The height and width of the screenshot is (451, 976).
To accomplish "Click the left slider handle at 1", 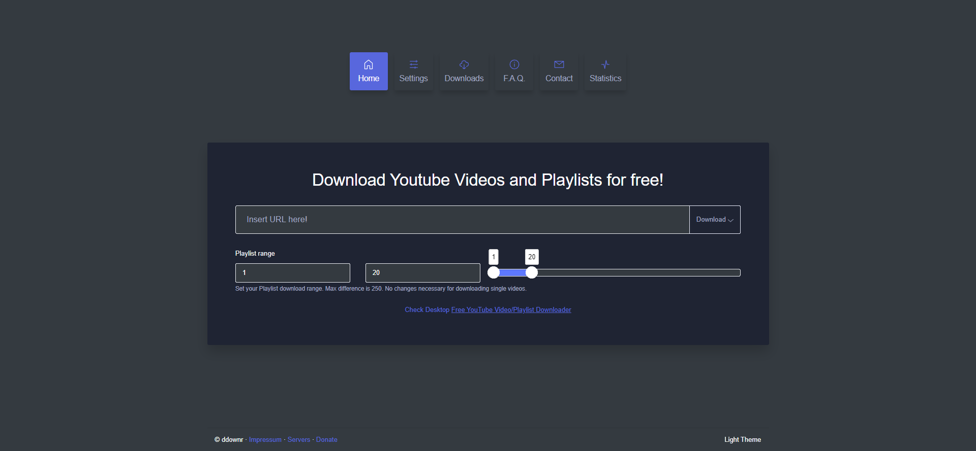I will (x=494, y=273).
